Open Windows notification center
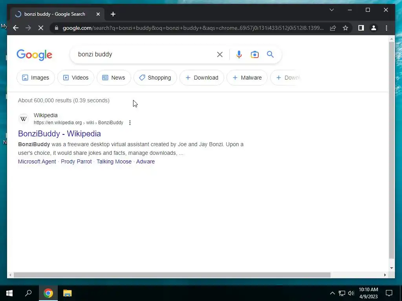The image size is (402, 301). pos(389,293)
